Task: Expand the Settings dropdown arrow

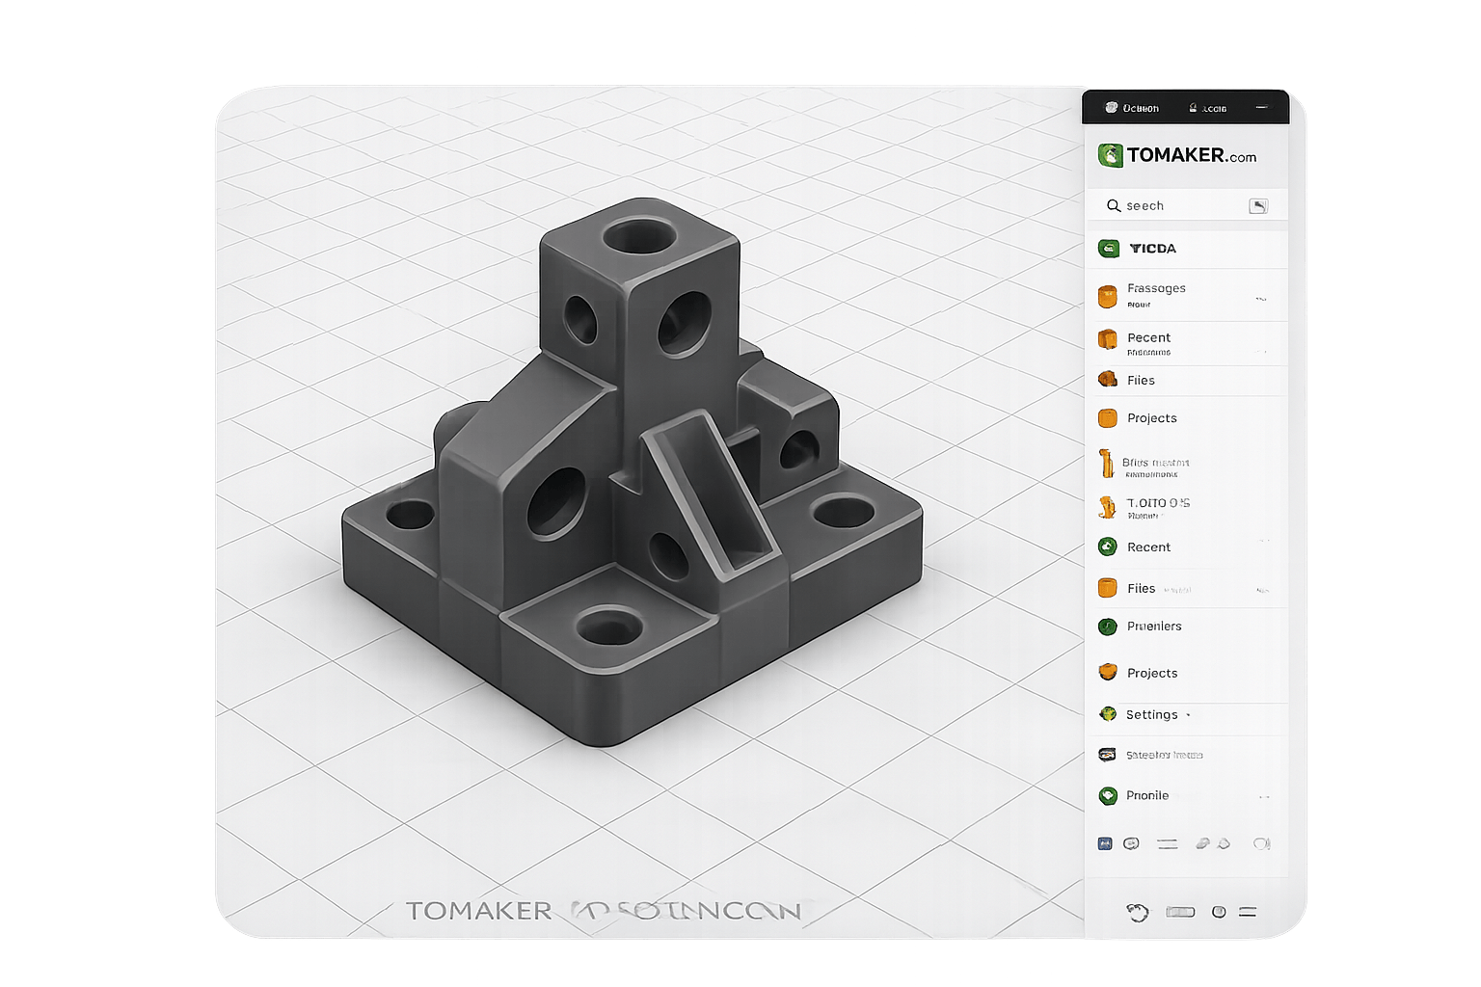Action: click(1188, 715)
